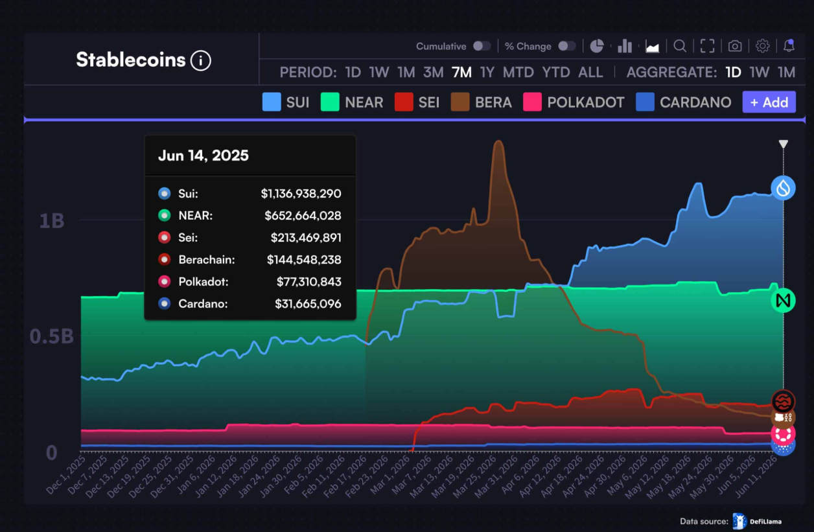Screen dimensions: 814x532
Task: Click NEAR value $652,664,028
Action: coord(303,216)
